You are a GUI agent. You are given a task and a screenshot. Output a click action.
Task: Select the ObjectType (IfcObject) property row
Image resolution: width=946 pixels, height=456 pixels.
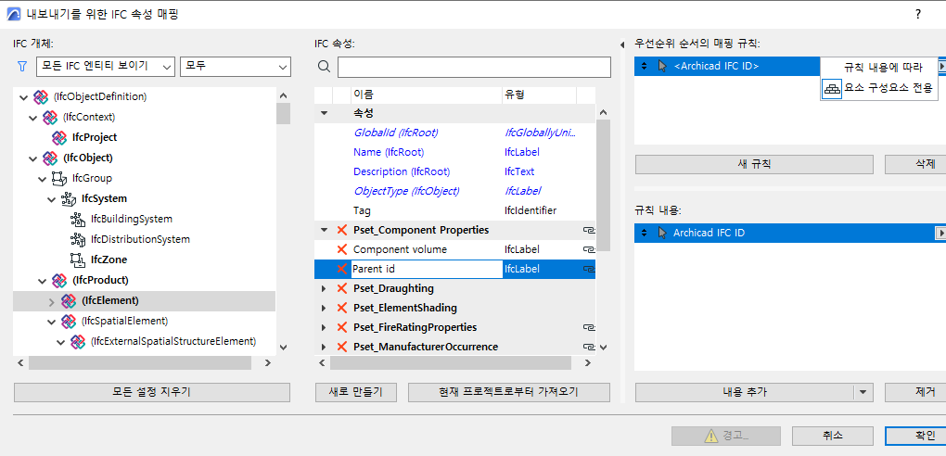point(454,191)
